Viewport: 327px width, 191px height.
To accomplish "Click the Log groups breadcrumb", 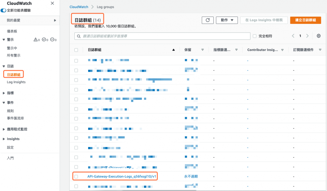I will click(105, 7).
